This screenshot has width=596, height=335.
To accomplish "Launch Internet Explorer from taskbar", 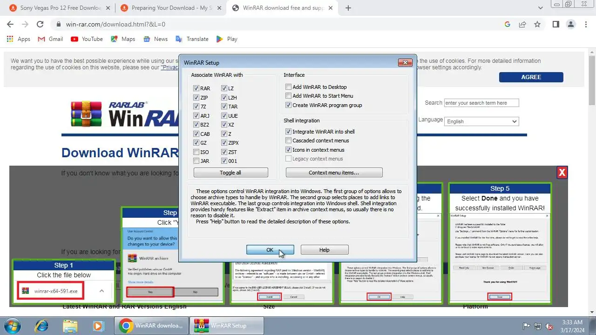I will [41, 326].
